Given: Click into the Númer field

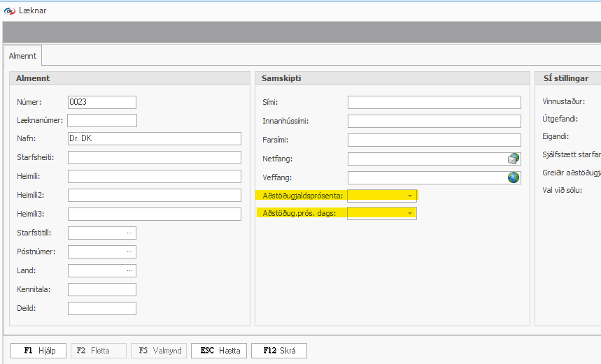Looking at the screenshot, I should 101,102.
